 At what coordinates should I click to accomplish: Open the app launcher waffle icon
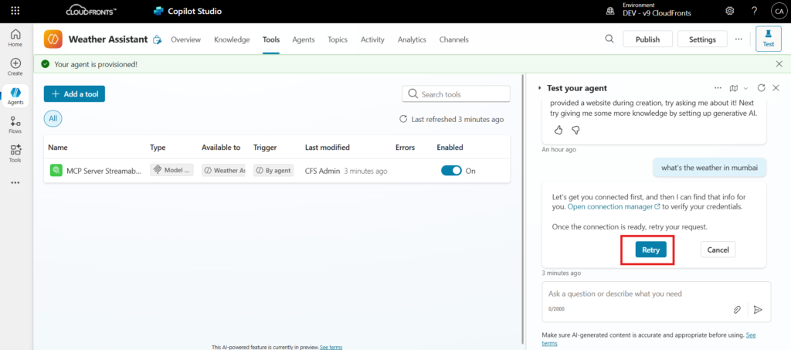coord(15,11)
